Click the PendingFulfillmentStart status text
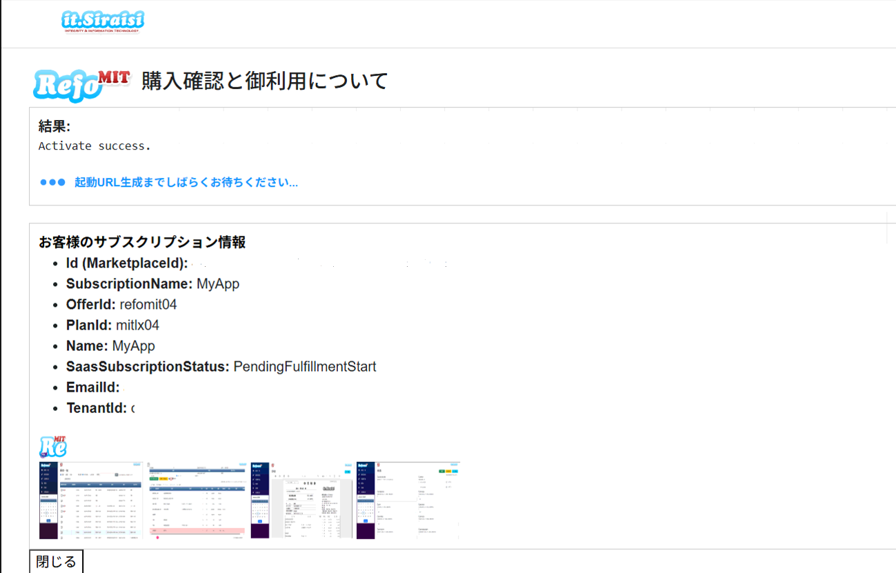Screen dimensions: 896x573 tap(305, 366)
